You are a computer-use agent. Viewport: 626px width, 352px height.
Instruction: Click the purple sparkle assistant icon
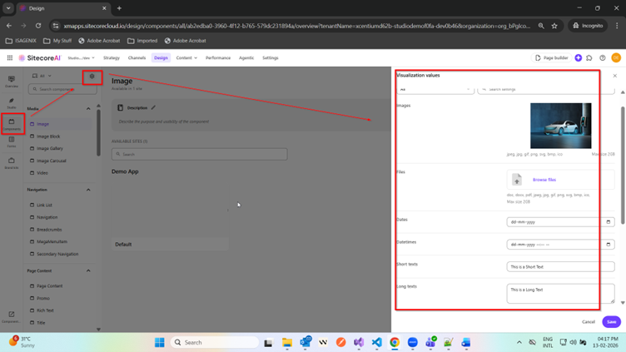click(578, 58)
